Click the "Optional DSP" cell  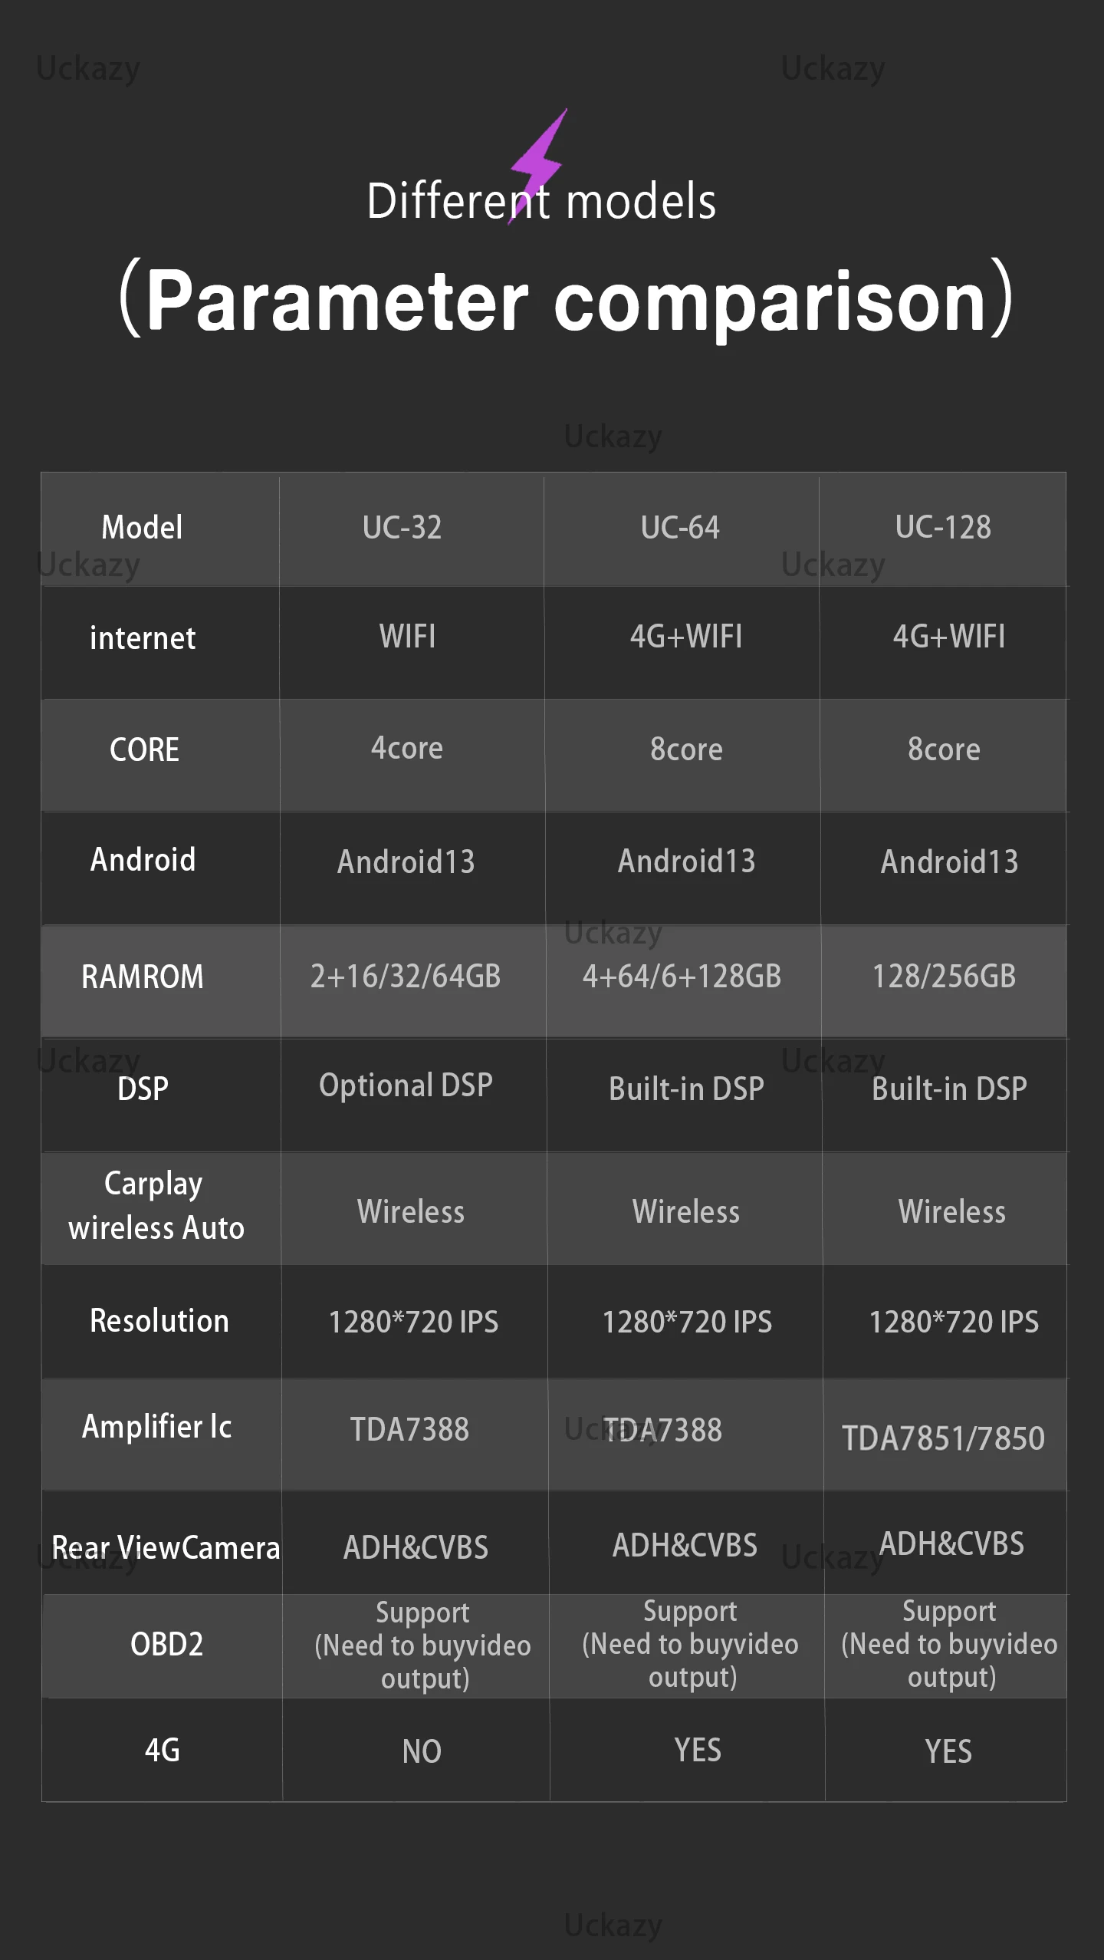pyautogui.click(x=406, y=1085)
